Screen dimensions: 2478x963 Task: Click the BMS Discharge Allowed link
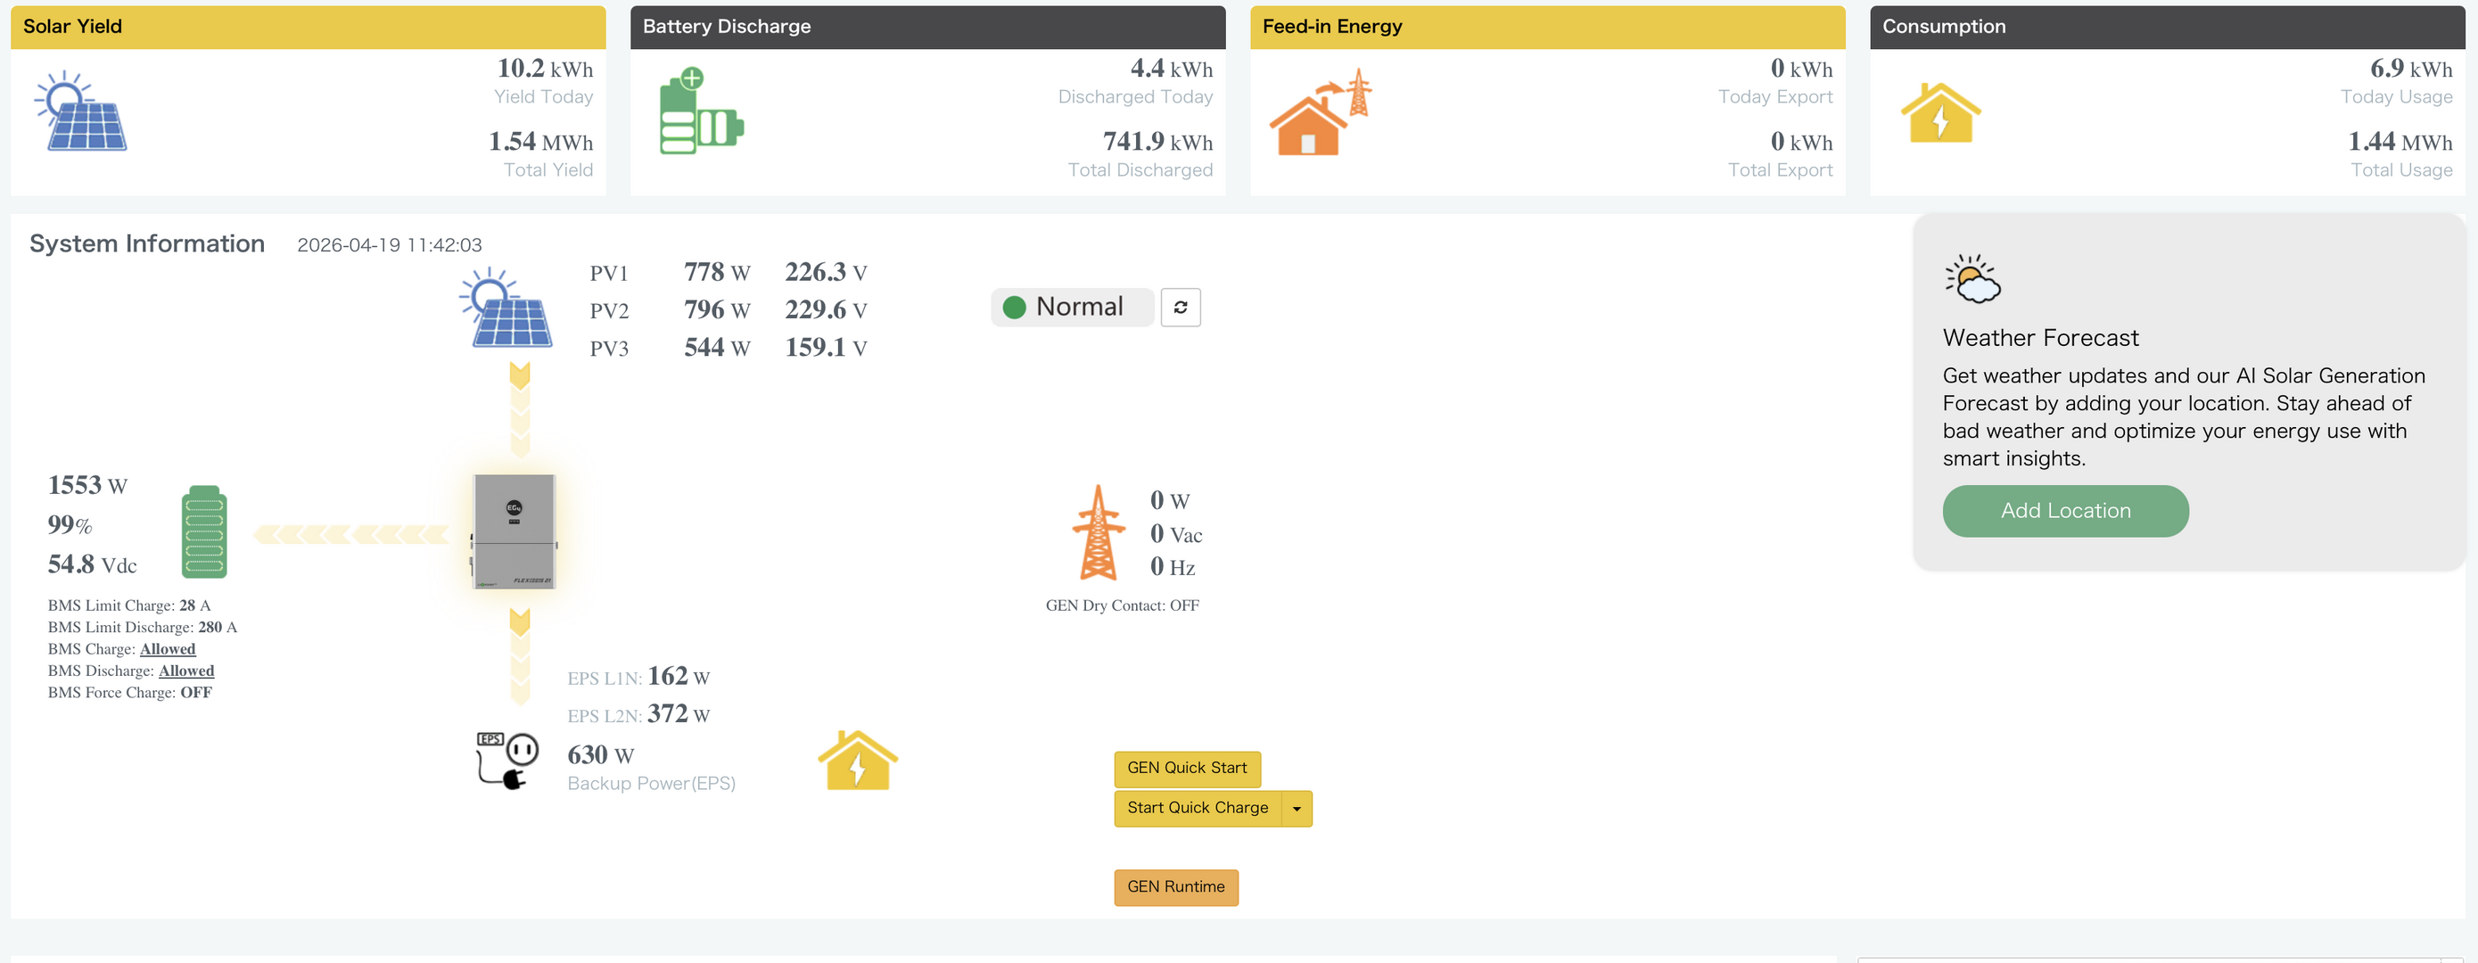tap(185, 671)
